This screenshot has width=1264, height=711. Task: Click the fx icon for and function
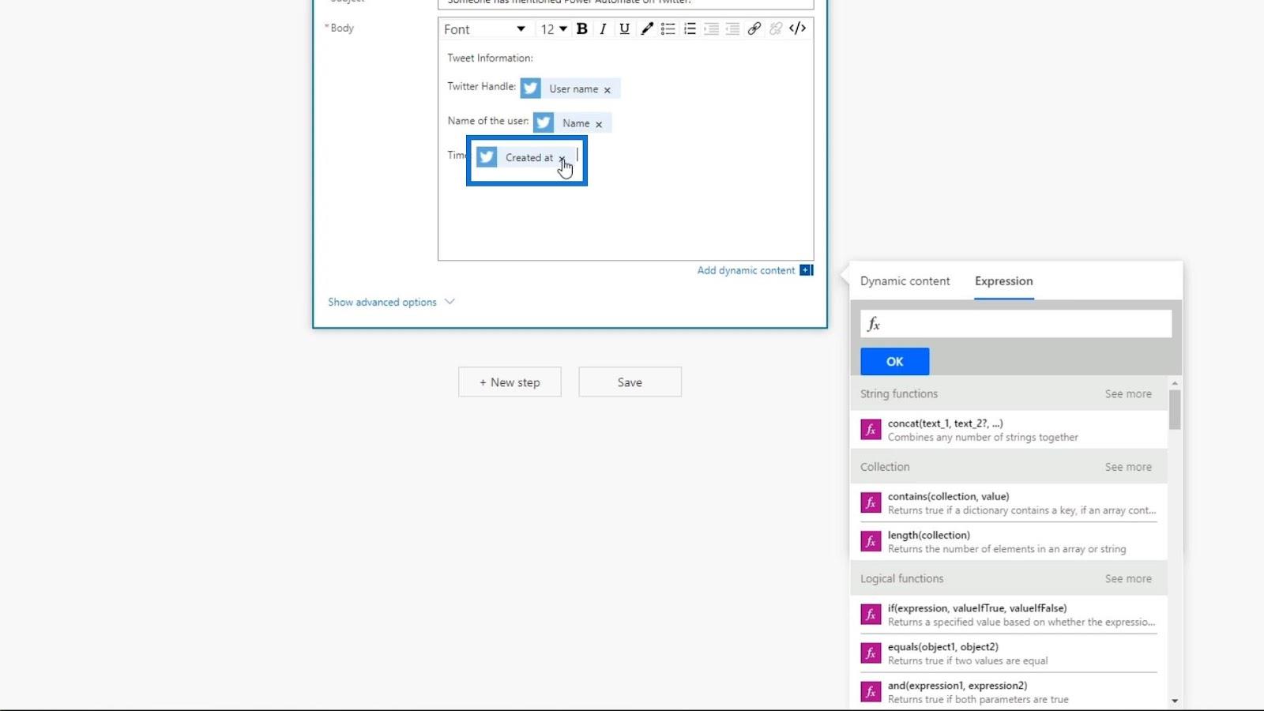871,692
